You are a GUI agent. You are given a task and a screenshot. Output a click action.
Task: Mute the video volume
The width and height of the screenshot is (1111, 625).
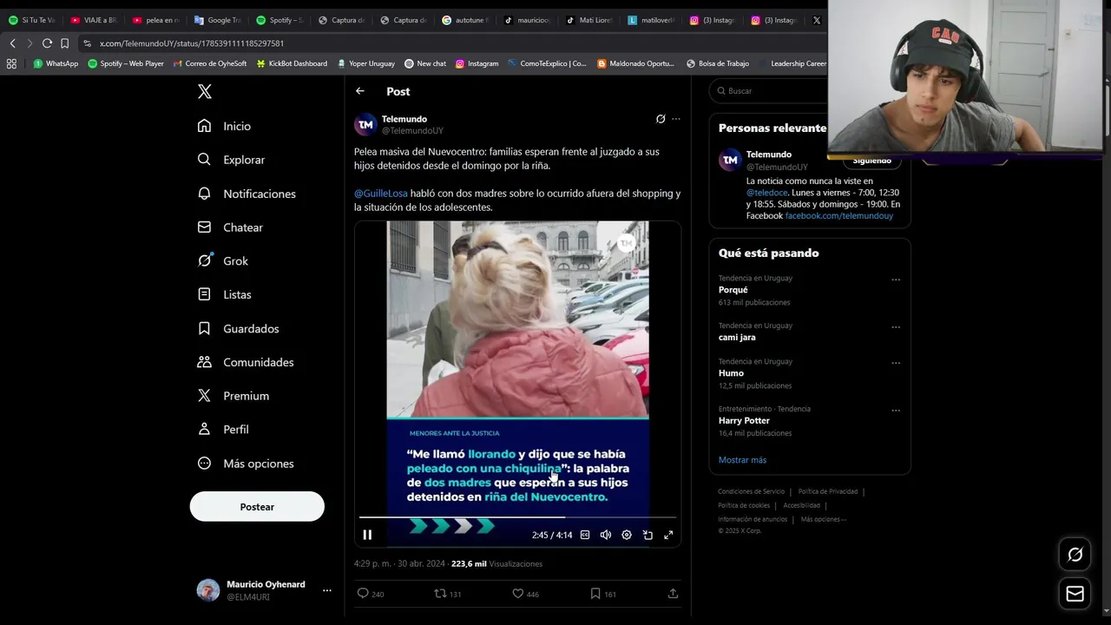(606, 535)
